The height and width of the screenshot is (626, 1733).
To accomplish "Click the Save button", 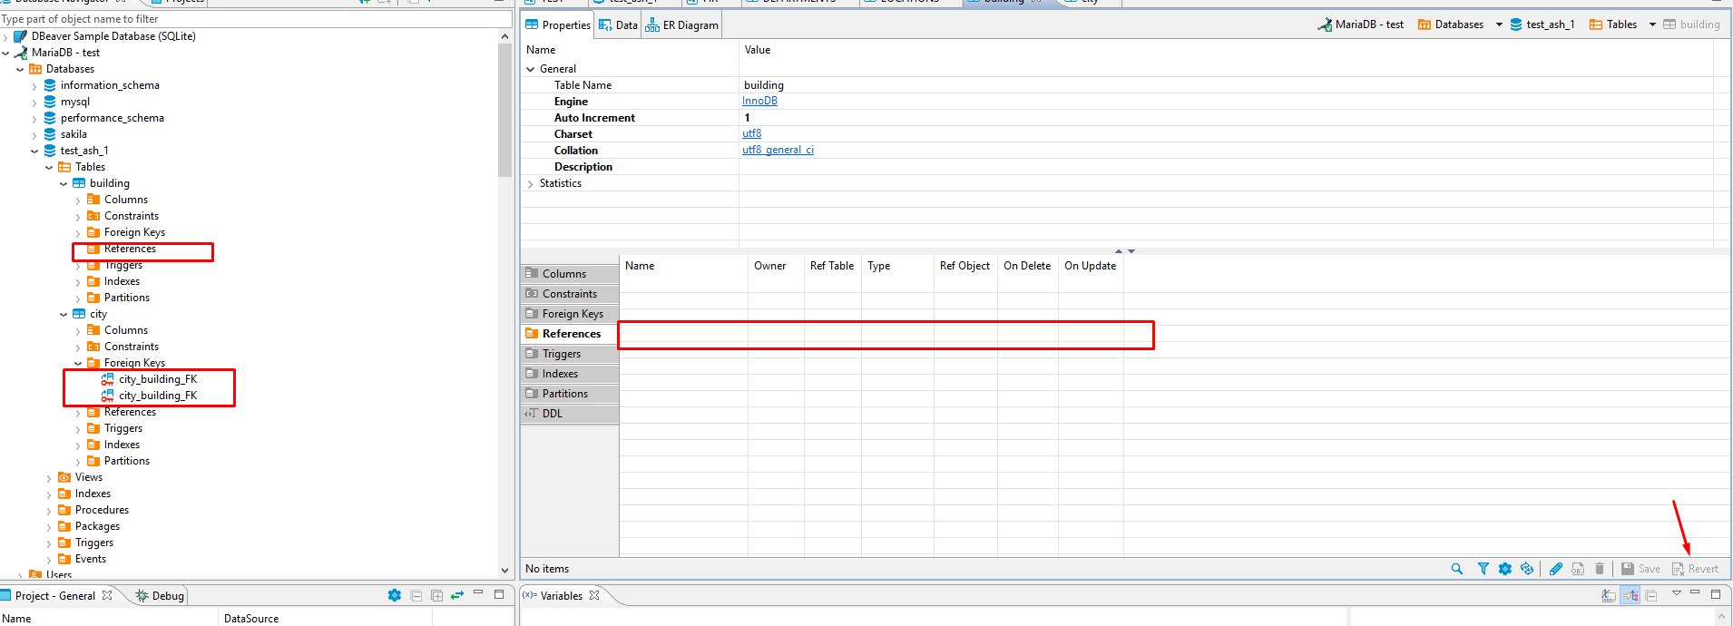I will tap(1641, 569).
